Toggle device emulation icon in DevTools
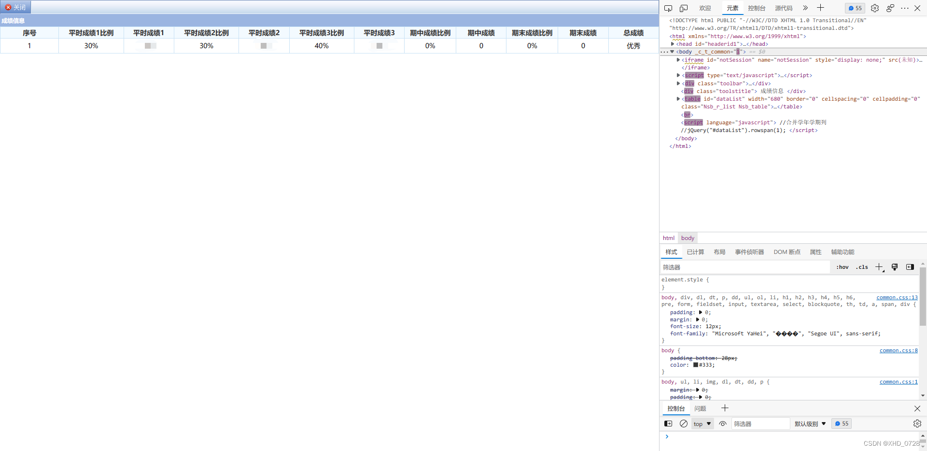 click(x=684, y=8)
